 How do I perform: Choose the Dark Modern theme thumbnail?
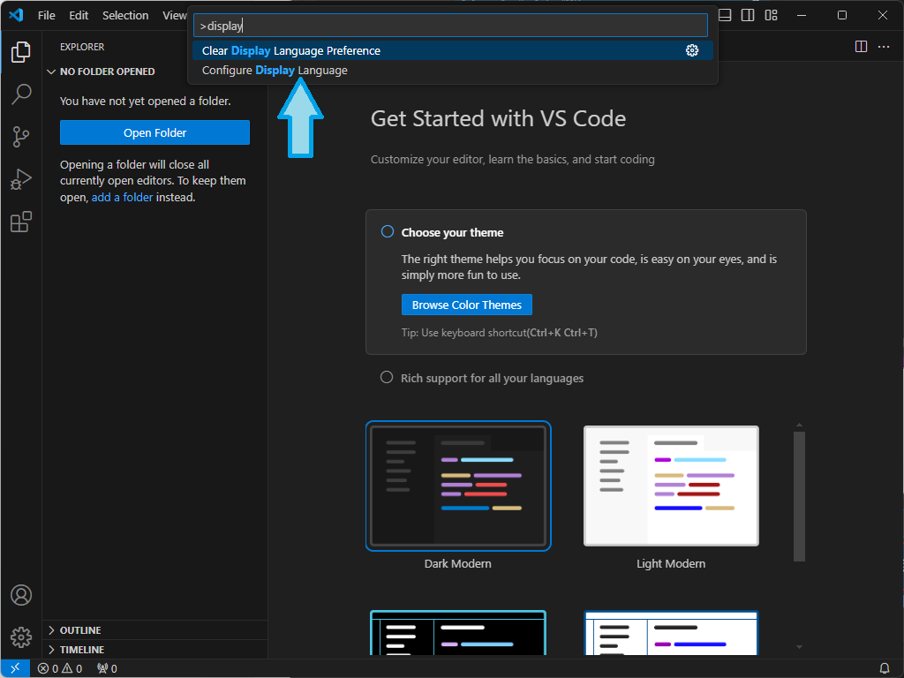click(458, 486)
